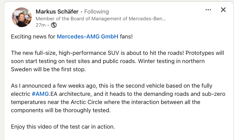Click the 27m post timestamp
This screenshot has height=140, width=234.
[40, 25]
